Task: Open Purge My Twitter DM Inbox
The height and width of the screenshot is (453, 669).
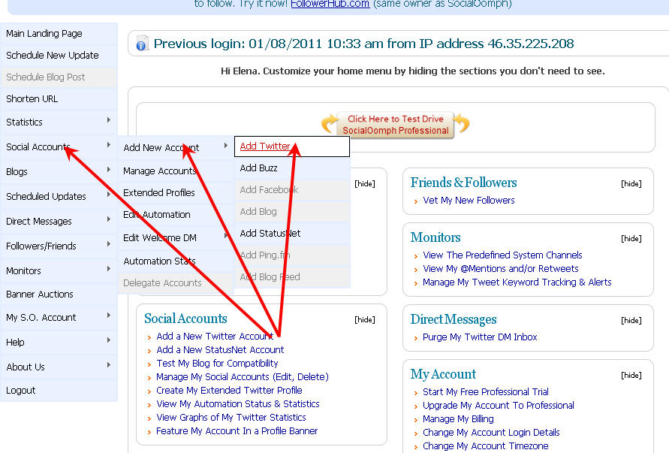Action: coord(480,337)
